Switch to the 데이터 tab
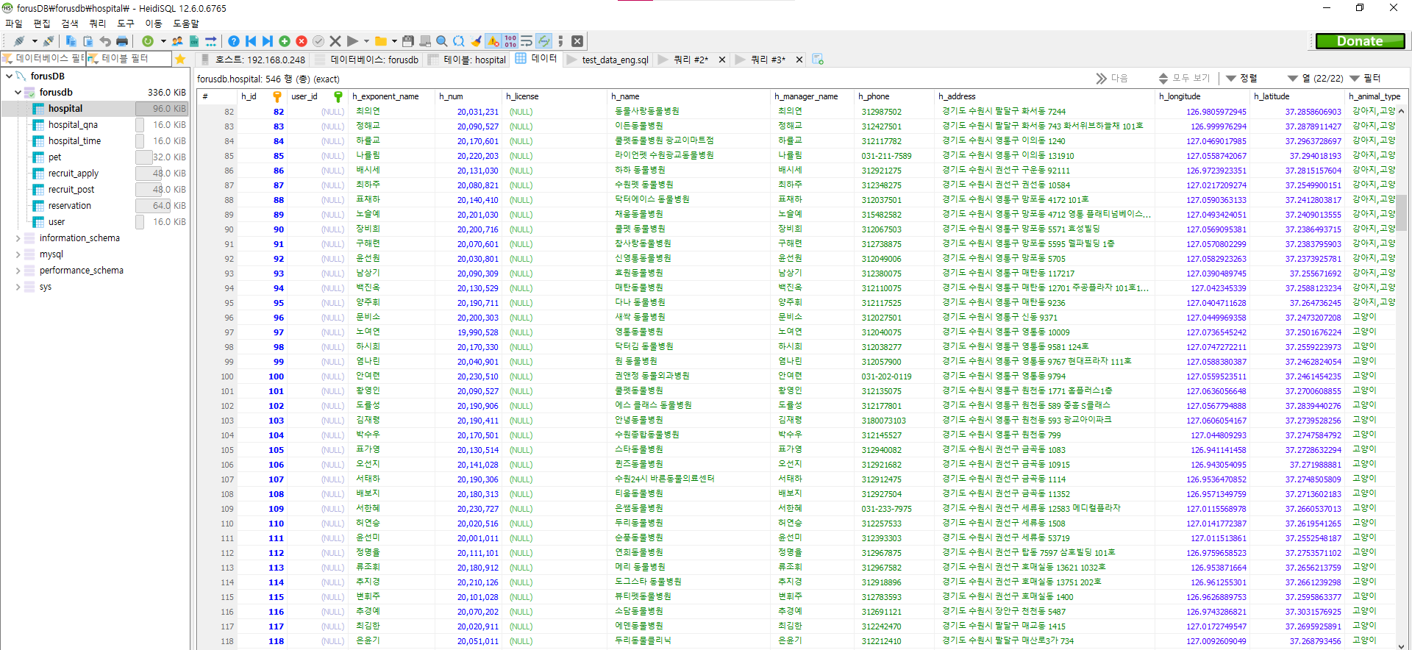This screenshot has width=1412, height=650. (536, 59)
